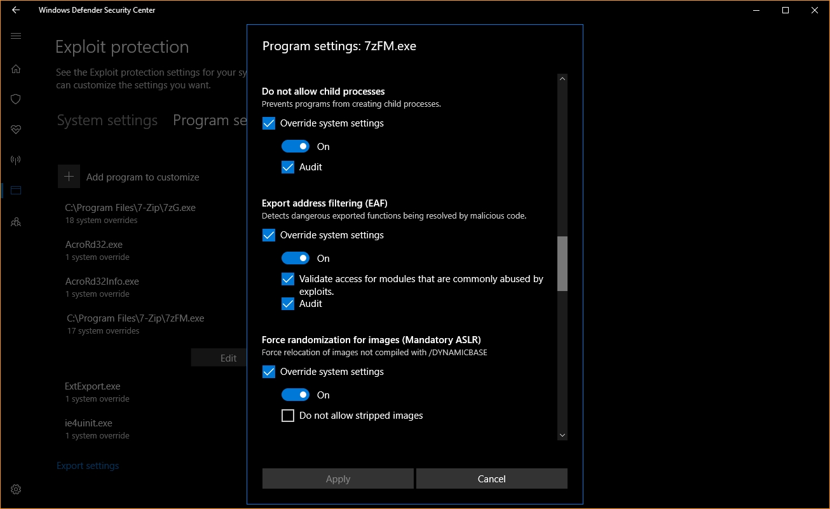Turn off the Mandatory ASLR switch

point(296,395)
